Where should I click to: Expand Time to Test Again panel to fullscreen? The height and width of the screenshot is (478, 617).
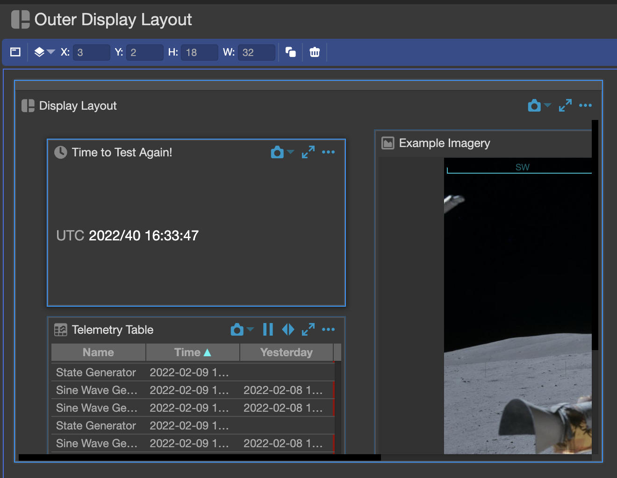[x=308, y=152]
